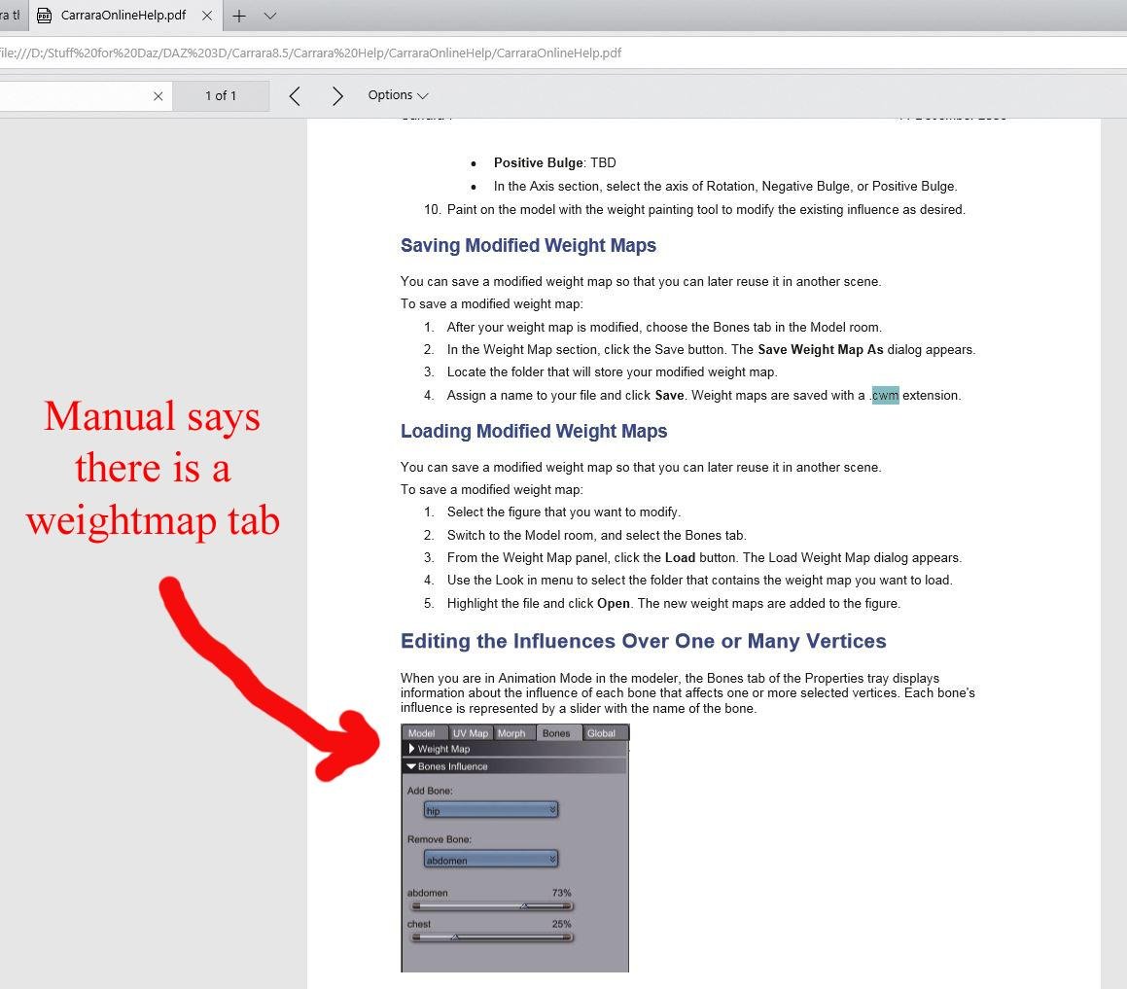Select the Morph tab in tray image
The height and width of the screenshot is (989, 1127).
(x=511, y=733)
